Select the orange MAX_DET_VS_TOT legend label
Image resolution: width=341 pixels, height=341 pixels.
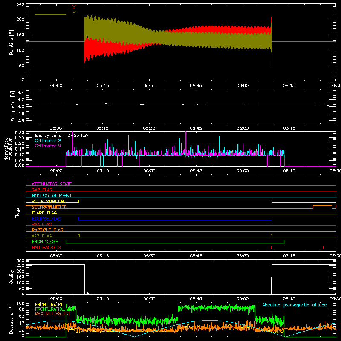coord(53,313)
